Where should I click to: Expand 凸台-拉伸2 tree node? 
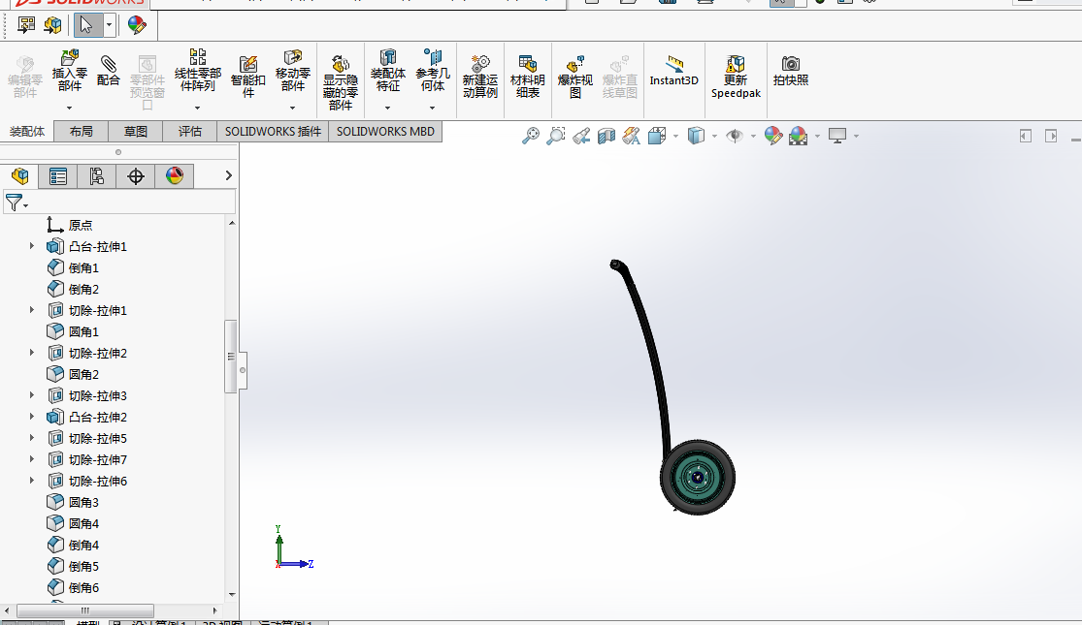31,417
